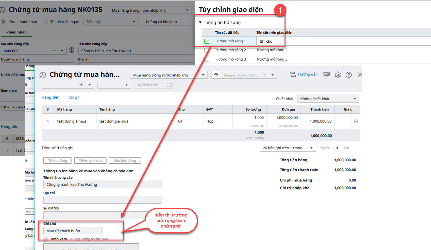
Task: Click the Thêm dòng button
Action: pos(57,161)
